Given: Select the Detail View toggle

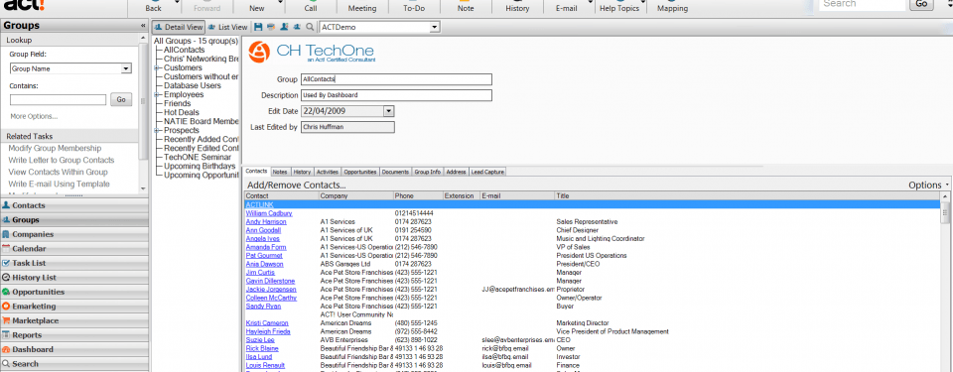Looking at the screenshot, I should (x=178, y=28).
